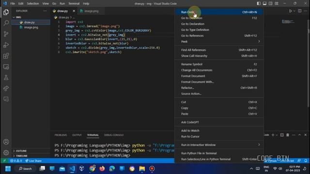Image resolution: width=310 pixels, height=174 pixels.
Task: Expand the OUTLINE section
Action: click(x=21, y=151)
